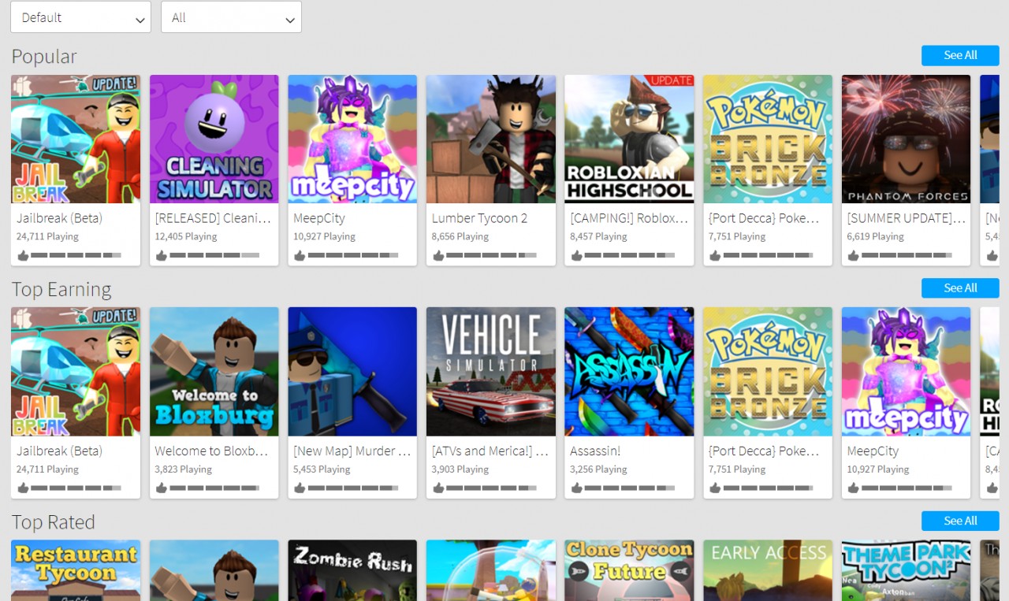Viewport: 1009px width, 601px height.
Task: Open MeepCity thumbnail in Top Earning row
Action: 906,372
